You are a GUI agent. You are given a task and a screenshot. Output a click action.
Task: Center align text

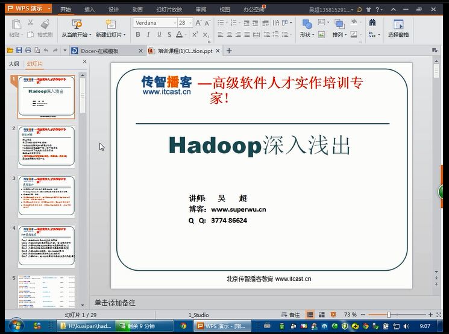click(230, 34)
